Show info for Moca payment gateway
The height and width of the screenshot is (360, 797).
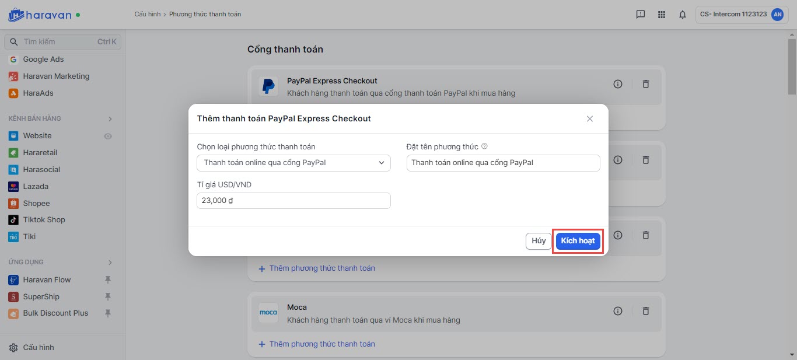click(618, 311)
